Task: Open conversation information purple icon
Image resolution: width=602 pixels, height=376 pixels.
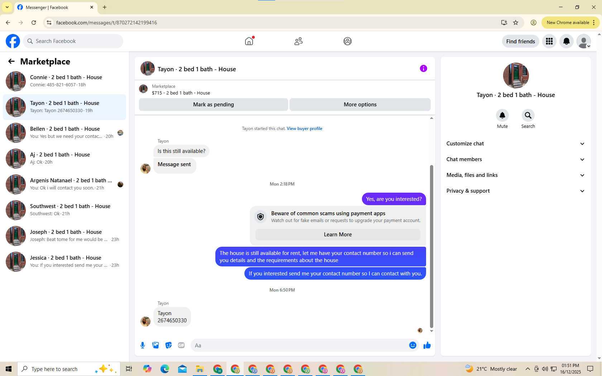Action: (x=424, y=68)
